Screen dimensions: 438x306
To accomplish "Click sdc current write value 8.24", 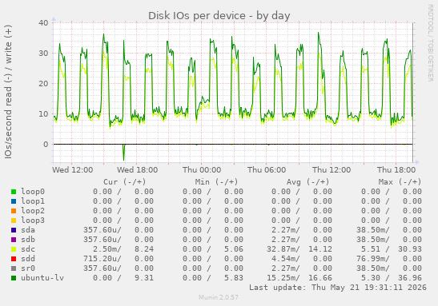I will tap(144, 249).
